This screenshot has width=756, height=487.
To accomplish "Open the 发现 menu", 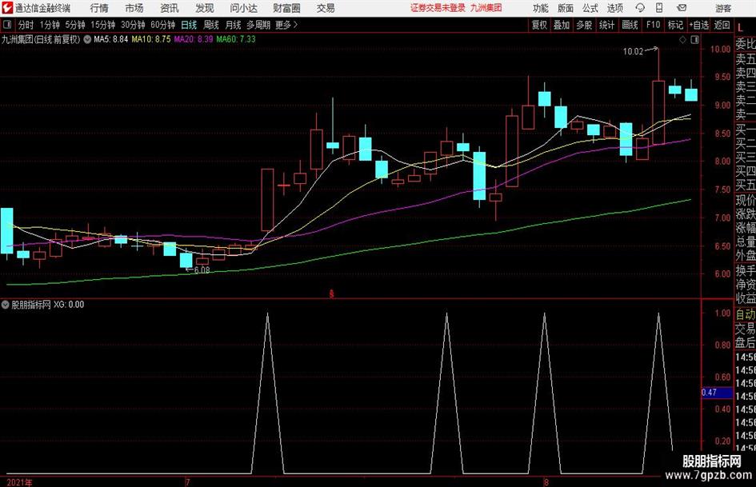I will click(x=205, y=8).
